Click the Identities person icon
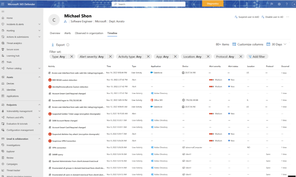This screenshot has width=296, height=177. click(x=3, y=90)
